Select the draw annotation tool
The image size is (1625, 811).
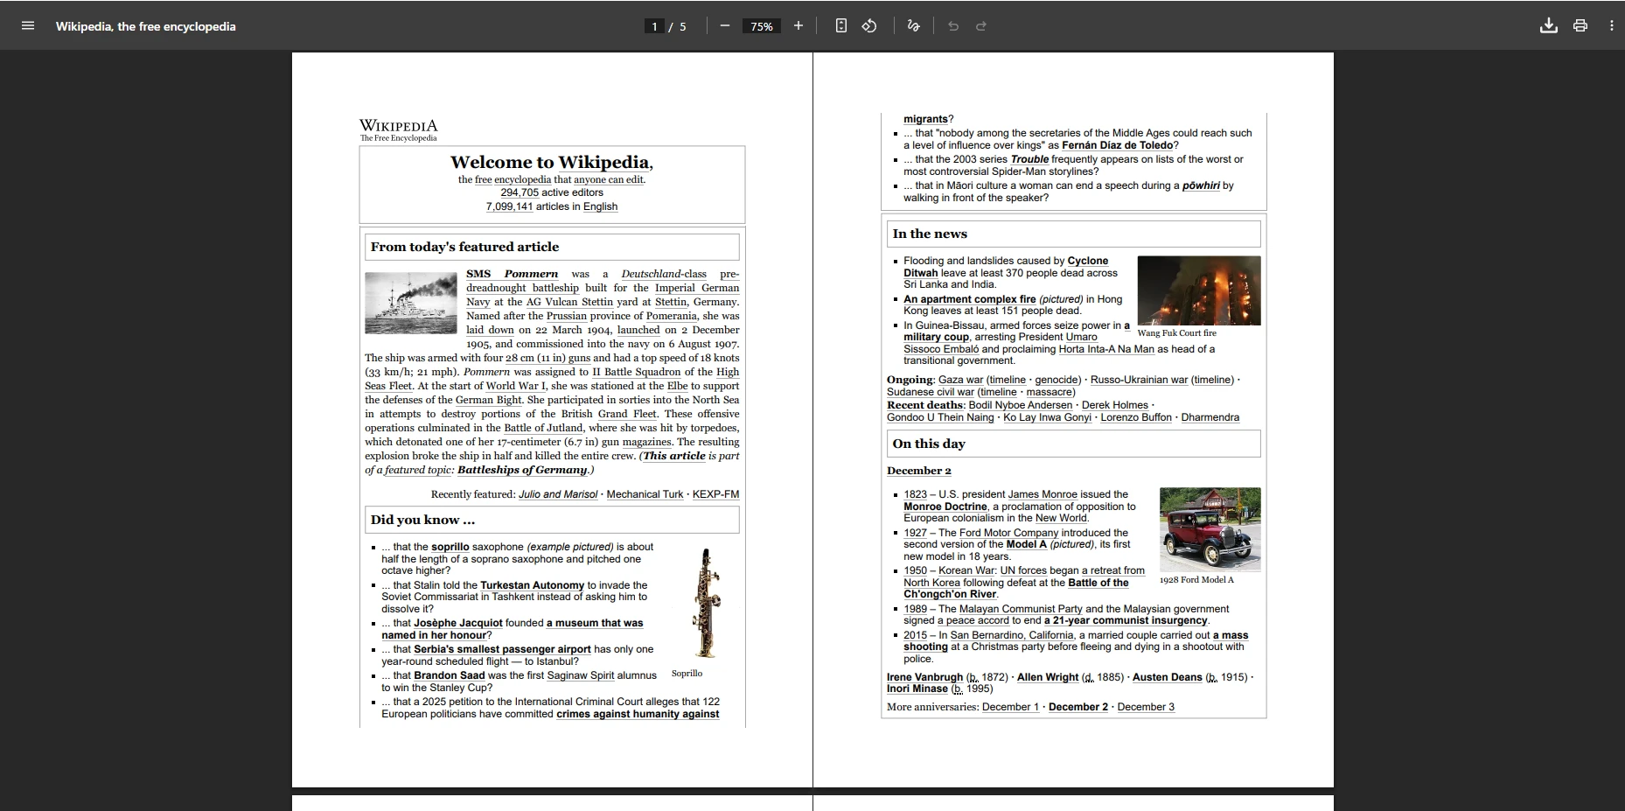point(912,26)
